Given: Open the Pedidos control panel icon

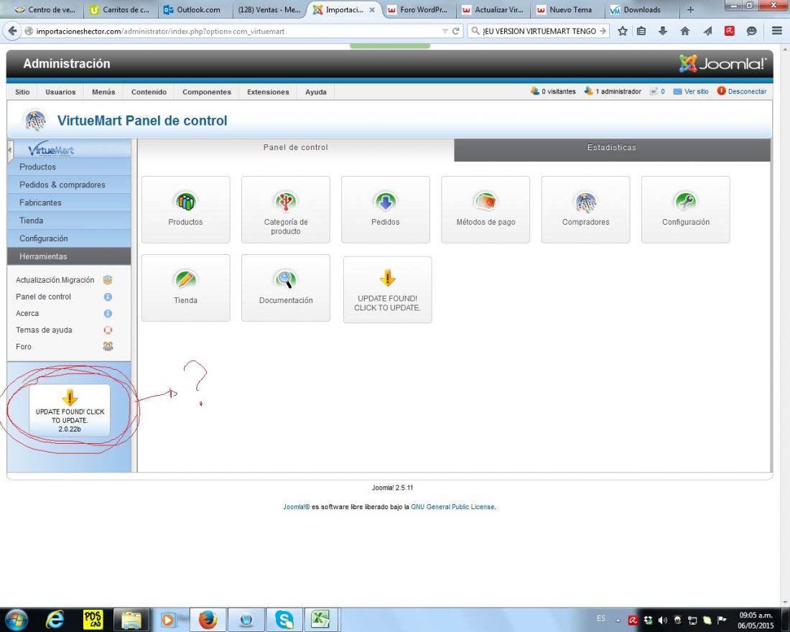Looking at the screenshot, I should tap(386, 209).
